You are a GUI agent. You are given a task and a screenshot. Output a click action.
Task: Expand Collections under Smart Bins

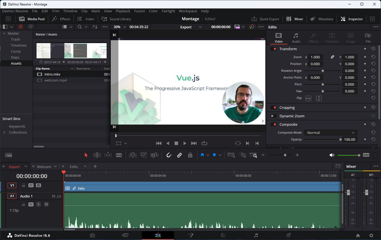(4, 132)
